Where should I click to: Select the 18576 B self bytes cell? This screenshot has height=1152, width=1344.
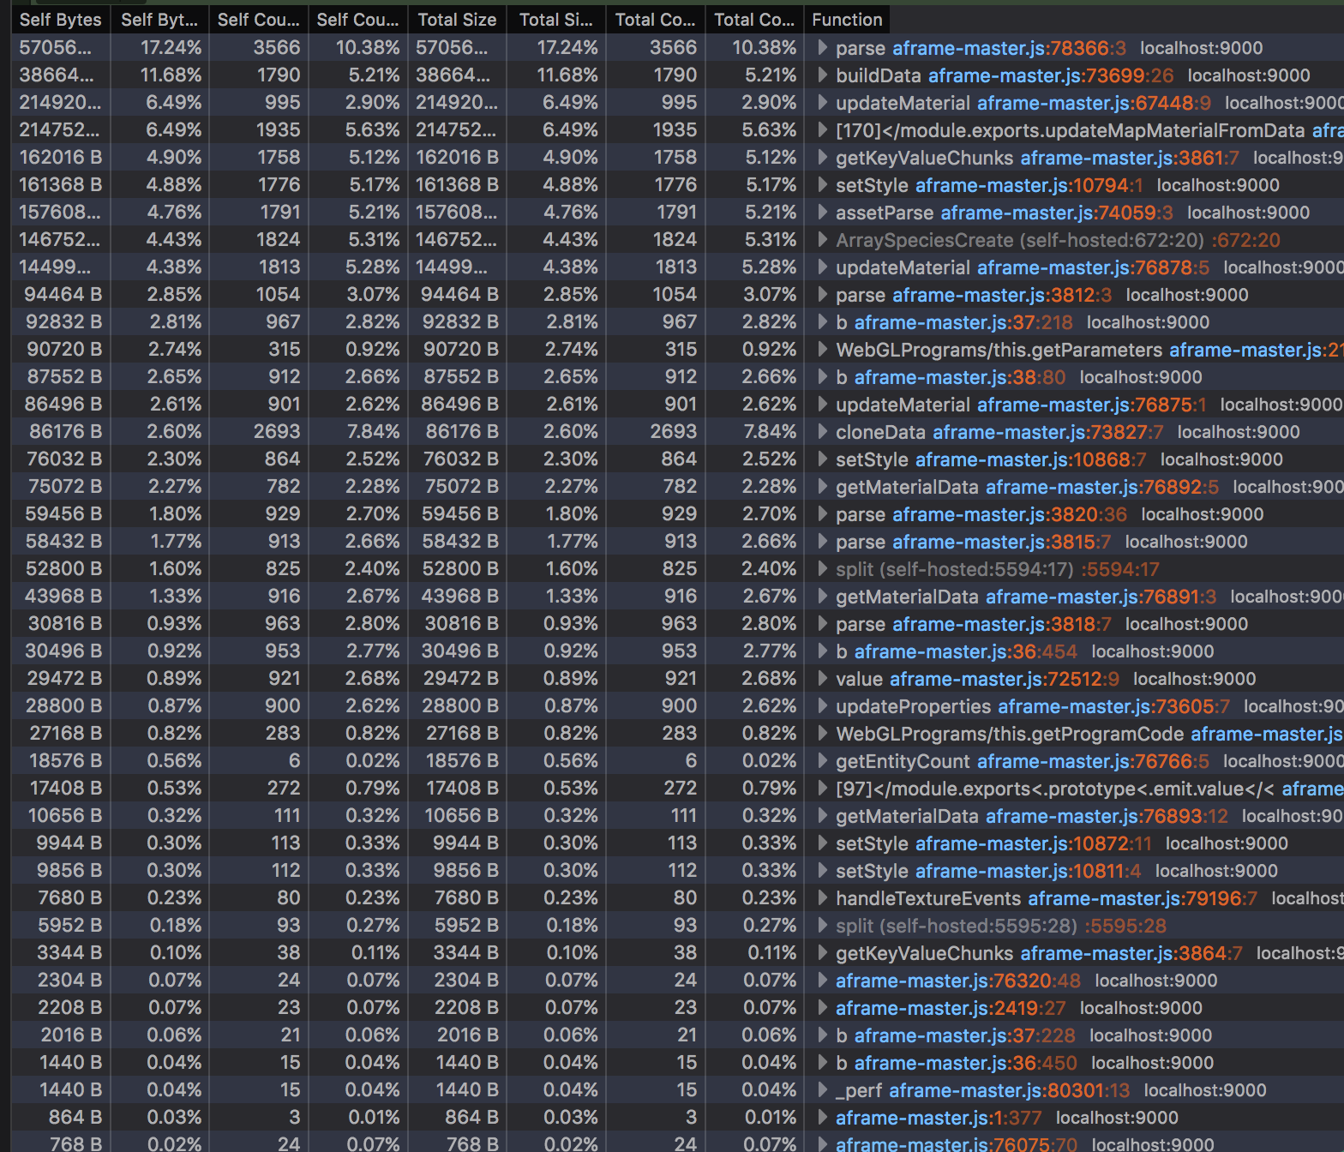click(65, 761)
